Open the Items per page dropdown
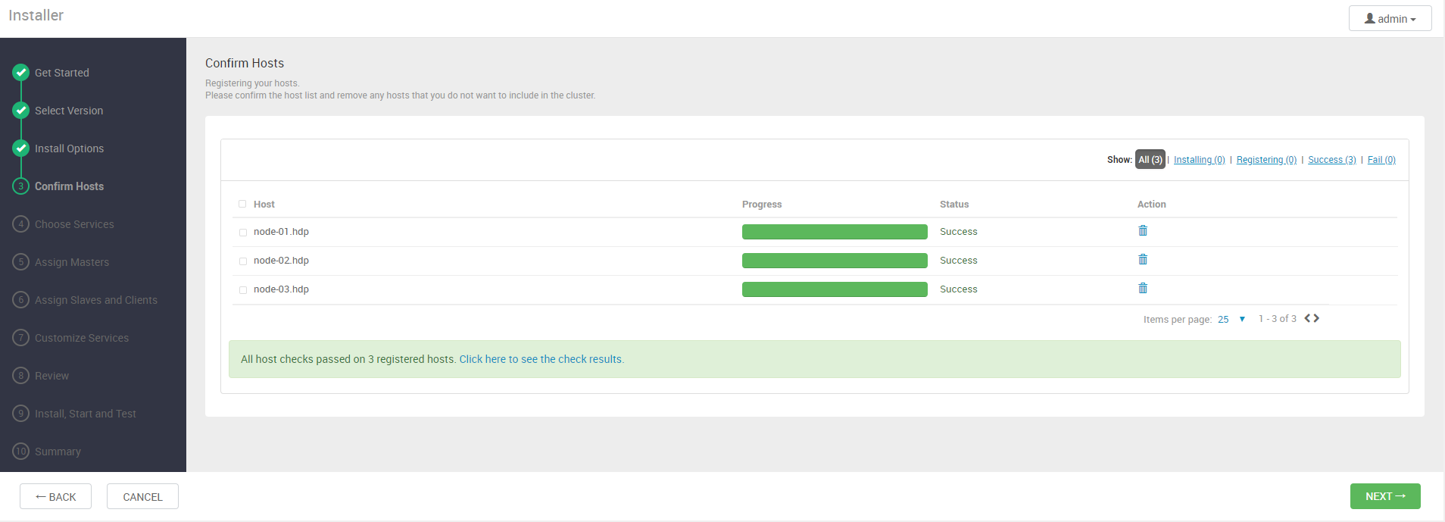Viewport: 1445px width, 522px height. [x=1232, y=319]
